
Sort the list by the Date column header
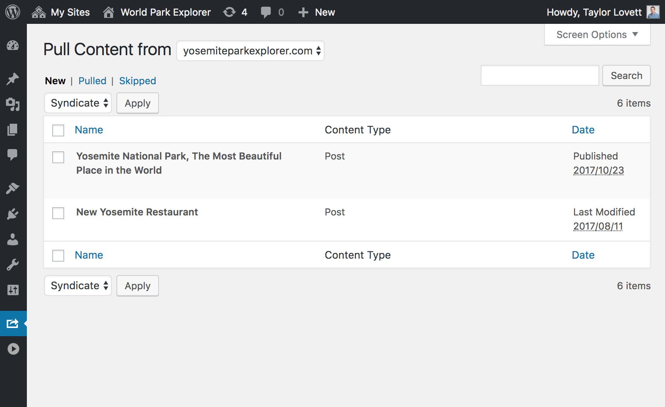tap(583, 130)
